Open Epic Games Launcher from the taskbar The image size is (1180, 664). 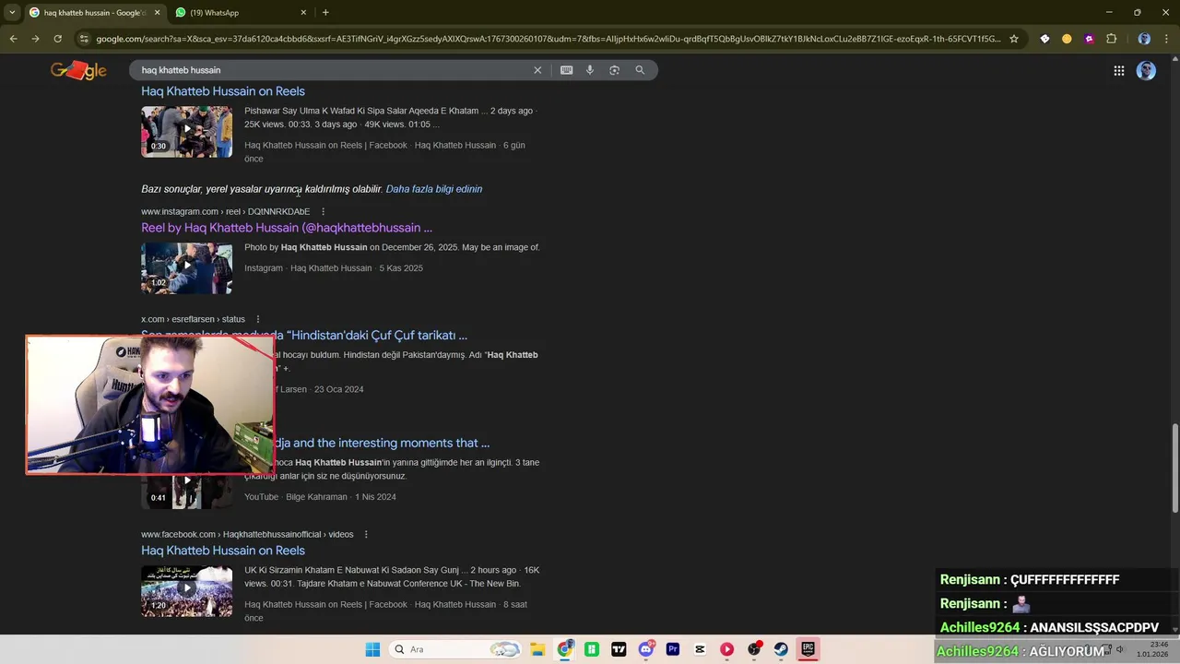pos(808,649)
